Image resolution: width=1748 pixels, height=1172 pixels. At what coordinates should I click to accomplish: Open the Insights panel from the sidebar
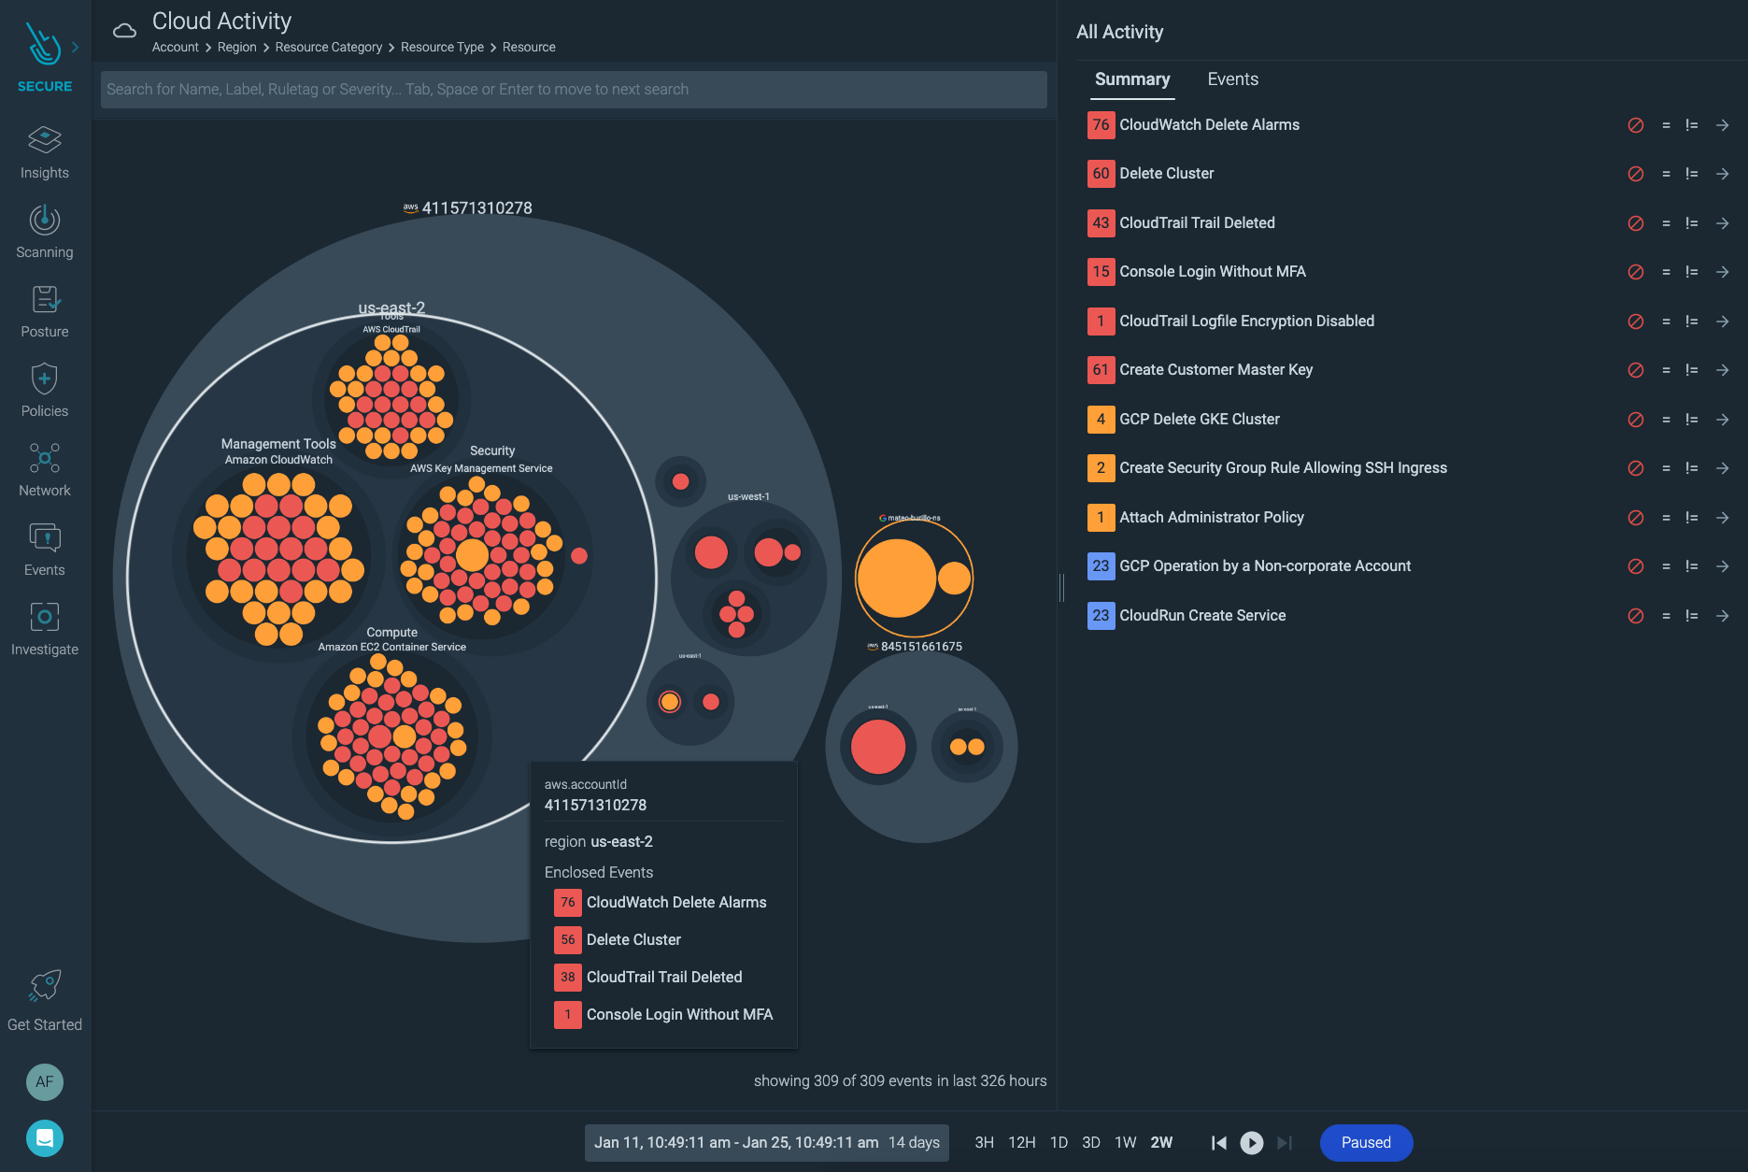(x=44, y=150)
